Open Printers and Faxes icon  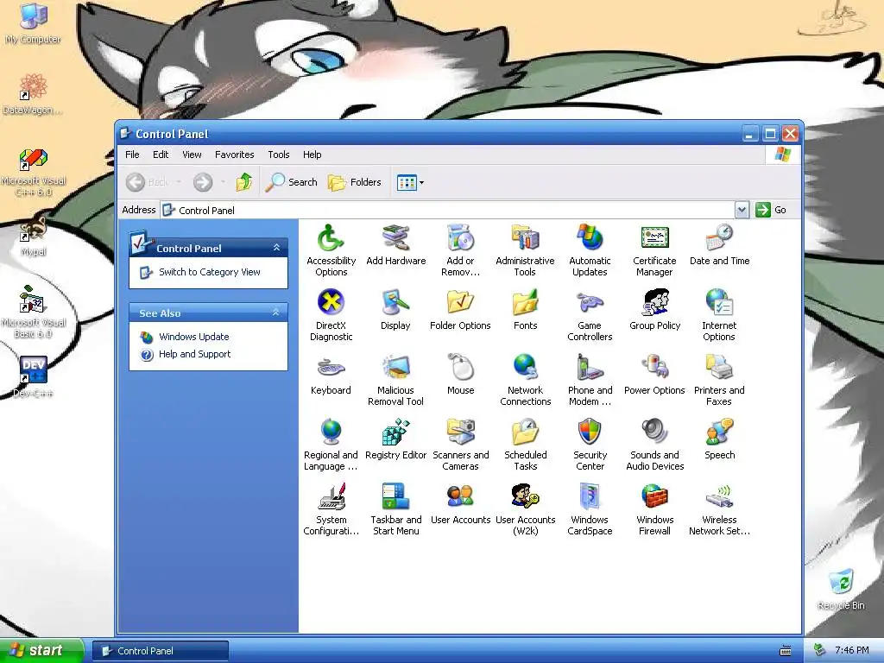[x=719, y=368]
